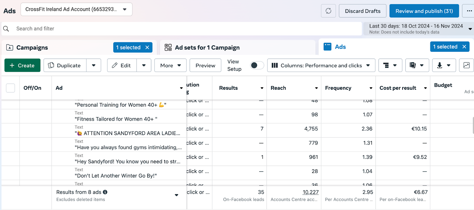Select the Don't Let Another Winter Go By ad
Screen dimensions: 474x210
pos(116,176)
